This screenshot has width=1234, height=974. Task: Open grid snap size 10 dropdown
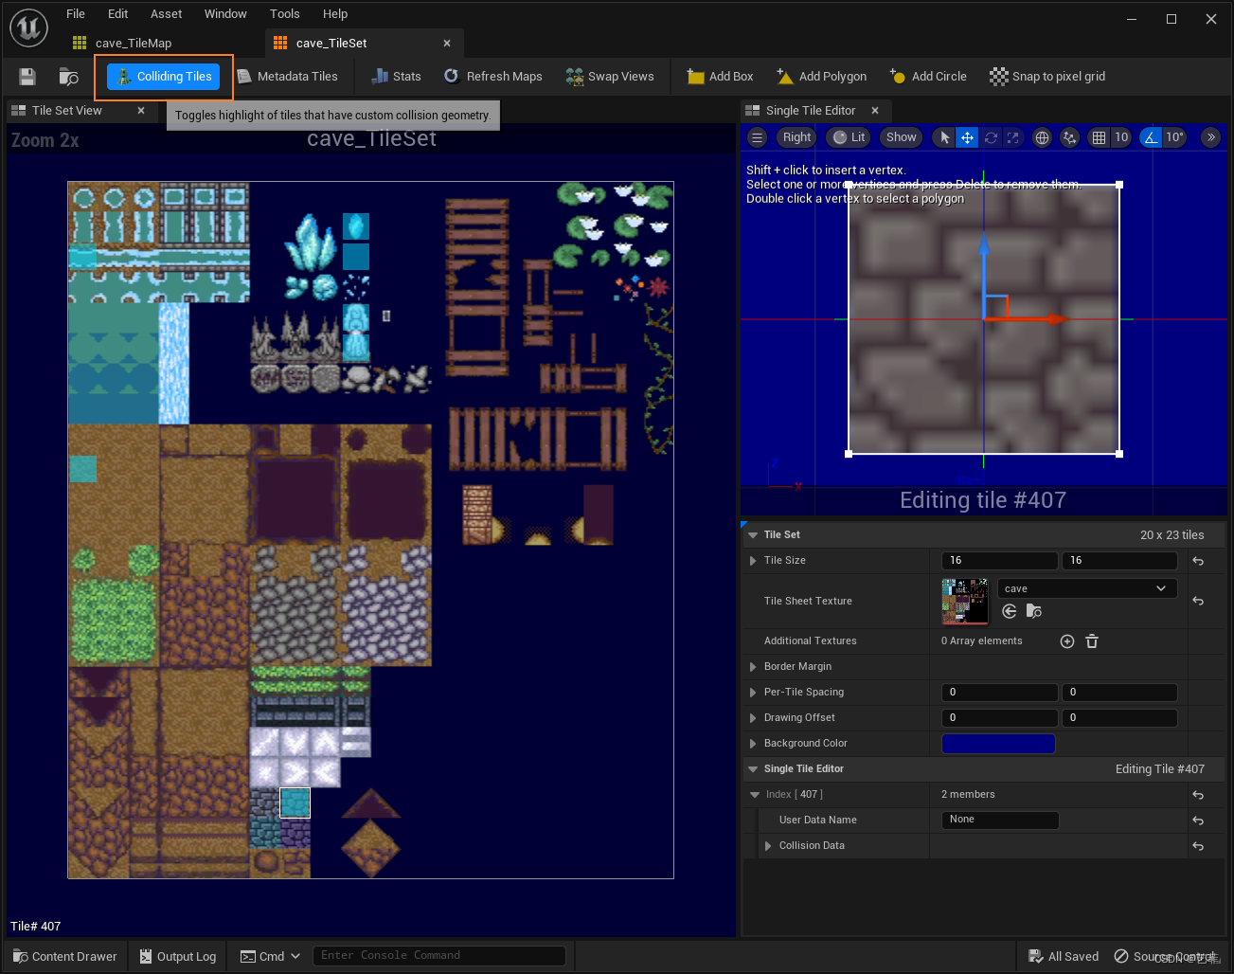point(1121,137)
